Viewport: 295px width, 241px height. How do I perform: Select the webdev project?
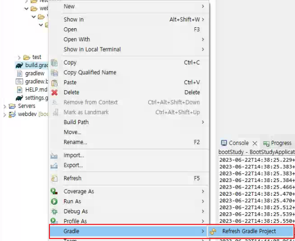tap(27, 114)
